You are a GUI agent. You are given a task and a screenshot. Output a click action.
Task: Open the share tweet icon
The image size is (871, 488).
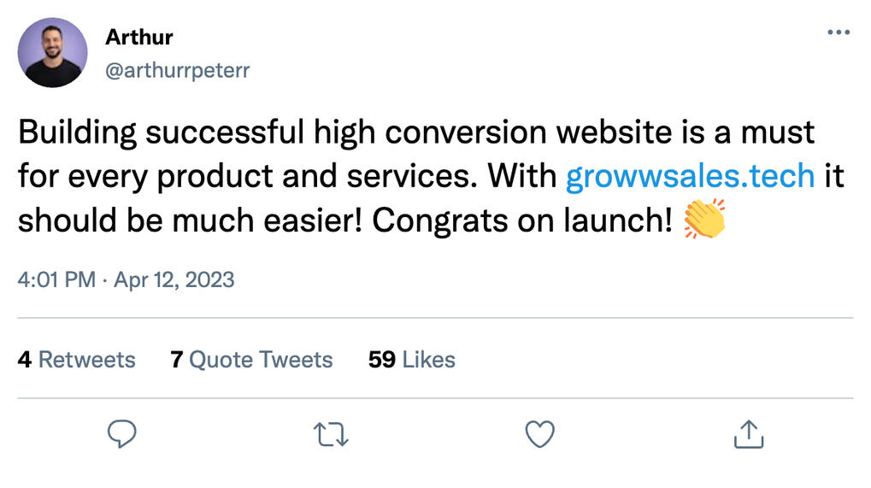pos(749,434)
